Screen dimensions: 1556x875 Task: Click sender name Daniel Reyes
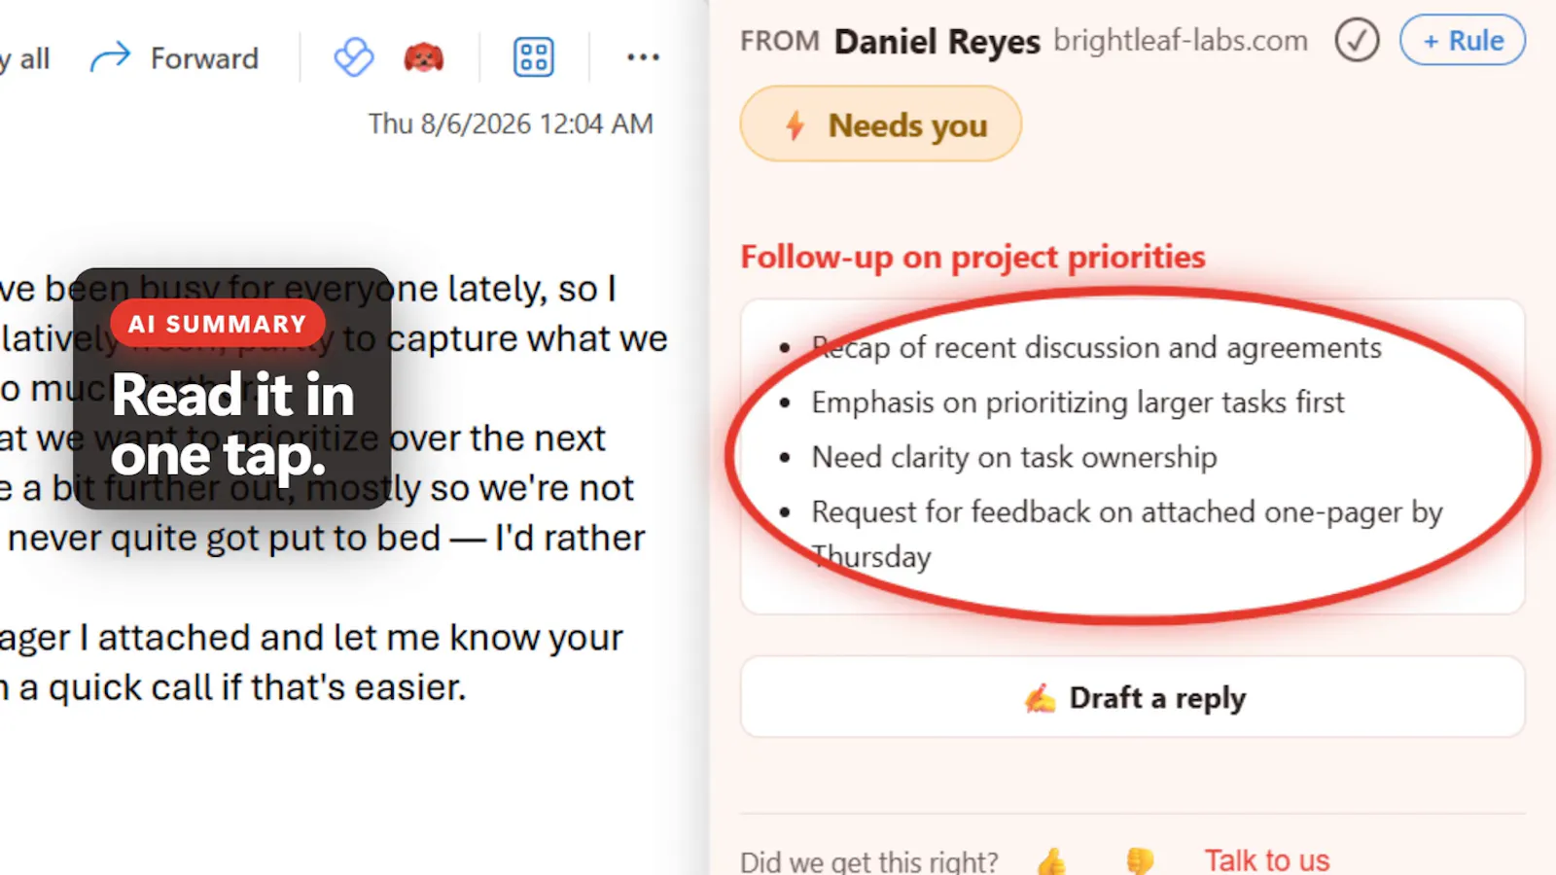[937, 42]
